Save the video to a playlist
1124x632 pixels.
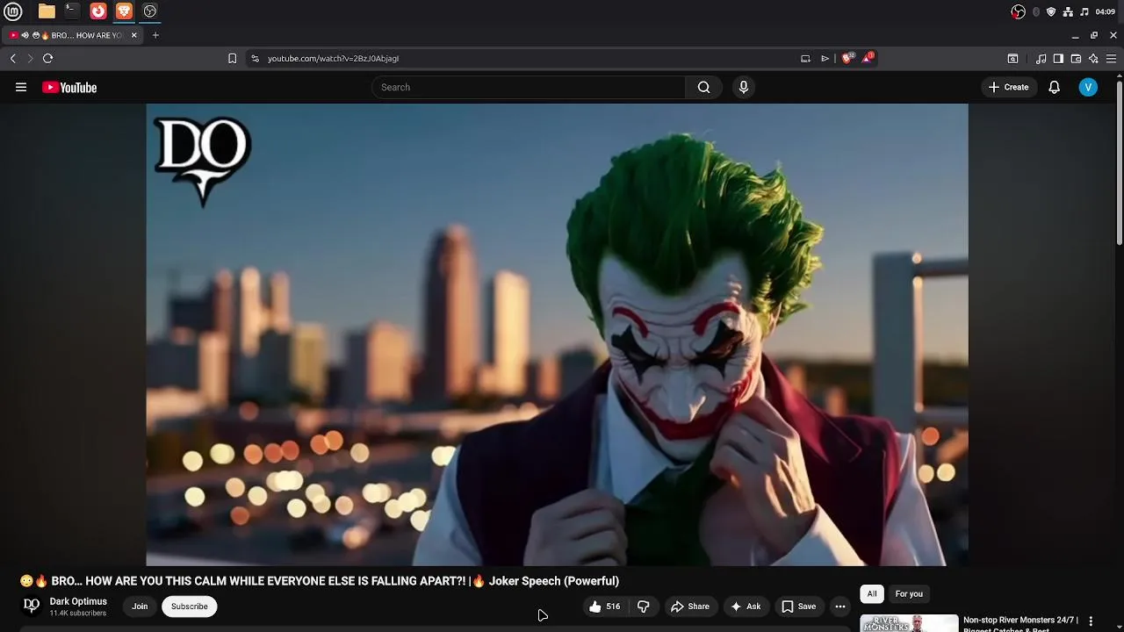799,607
